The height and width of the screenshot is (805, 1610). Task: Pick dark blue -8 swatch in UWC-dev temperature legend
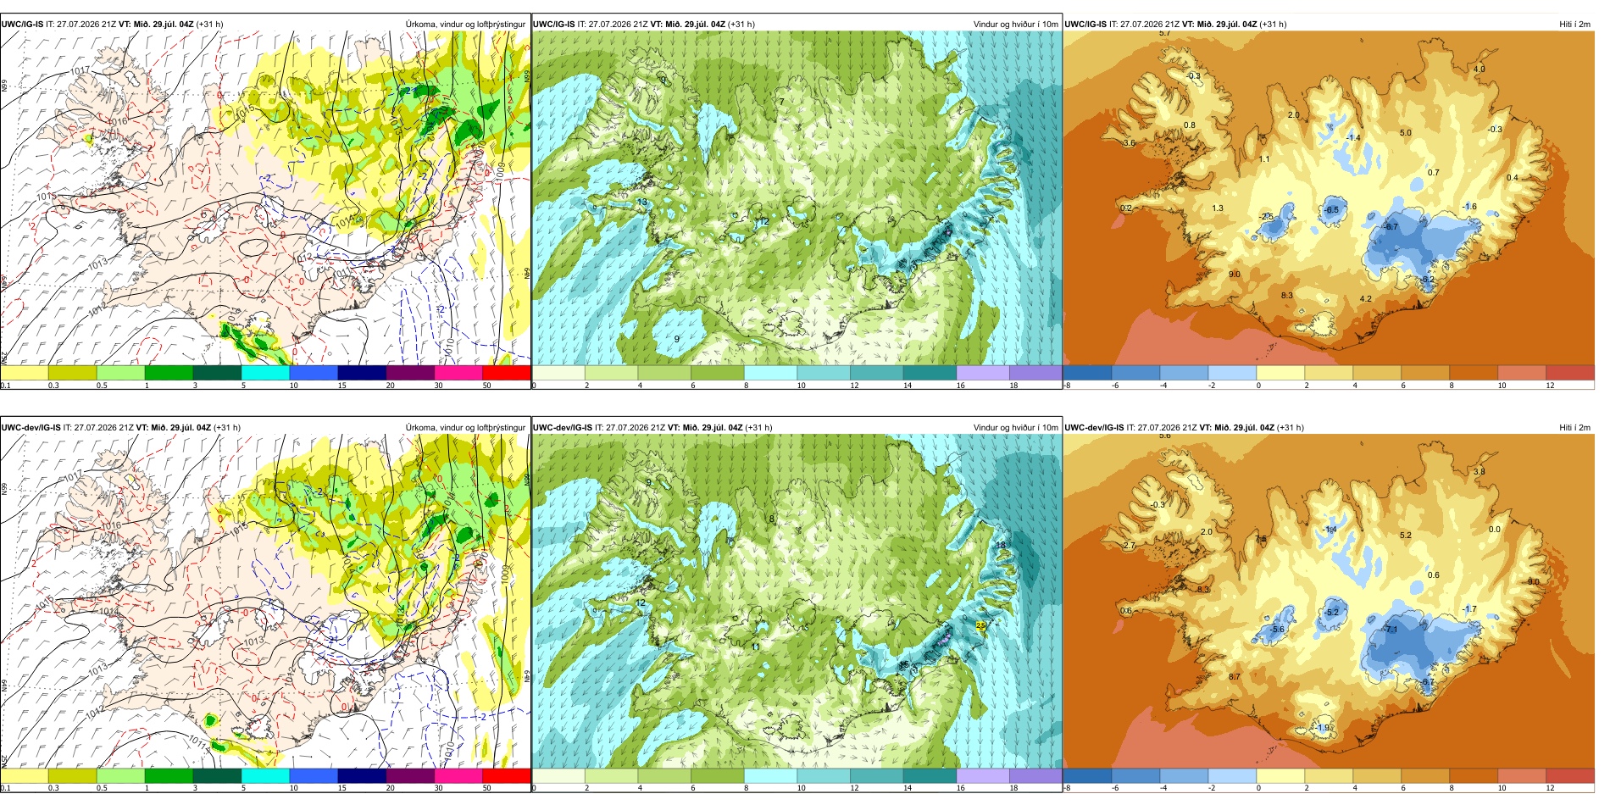click(1087, 774)
